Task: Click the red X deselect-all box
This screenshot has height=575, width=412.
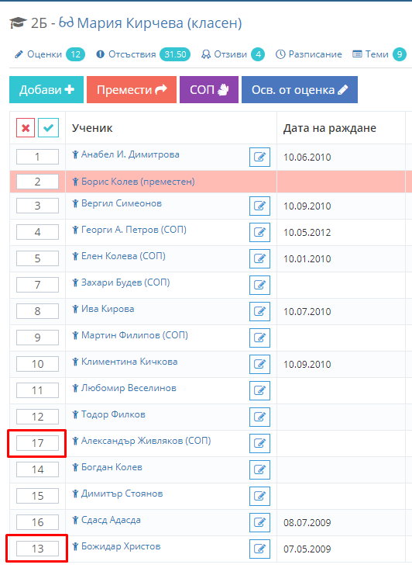Action: (x=26, y=128)
